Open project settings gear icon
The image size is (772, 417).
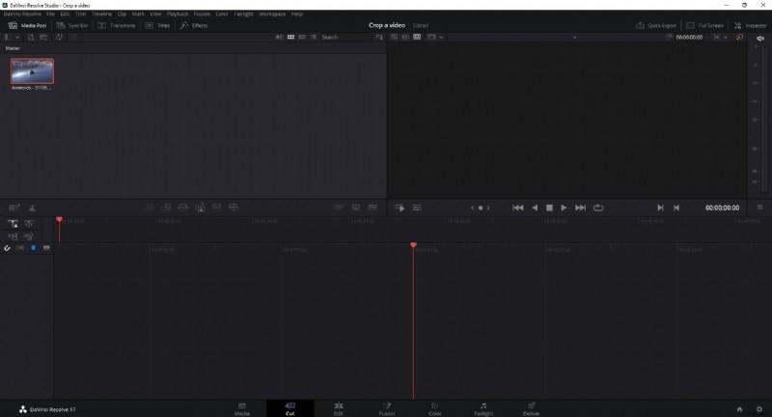pos(759,409)
